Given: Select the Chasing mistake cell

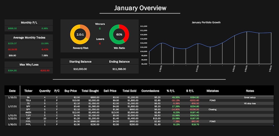Looking at the screenshot, I should pos(213,109).
